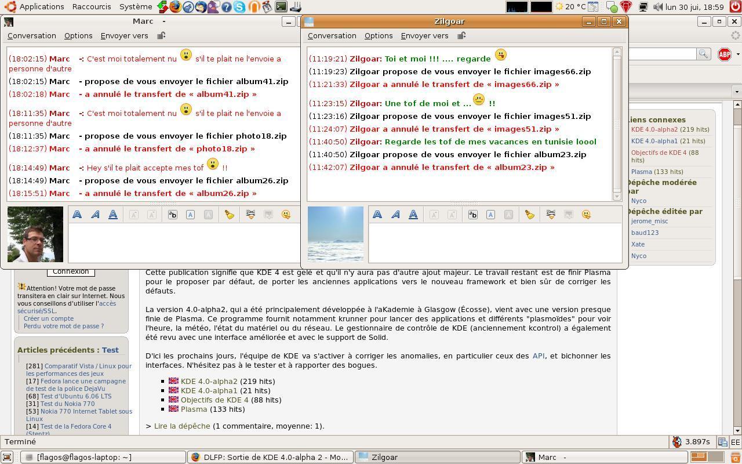The image size is (742, 464).
Task: Click the Zilgoar chat message input field
Action: coord(494,243)
